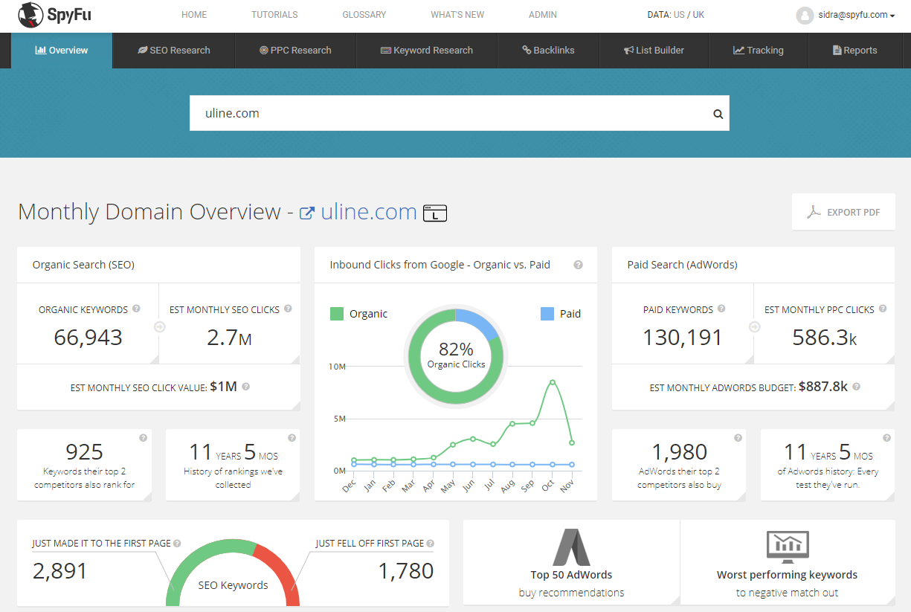Click the help icon next to Organic Keywords
Screen dimensions: 911x612
coord(136,309)
